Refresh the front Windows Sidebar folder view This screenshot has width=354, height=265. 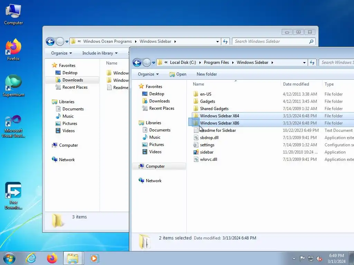[312, 63]
